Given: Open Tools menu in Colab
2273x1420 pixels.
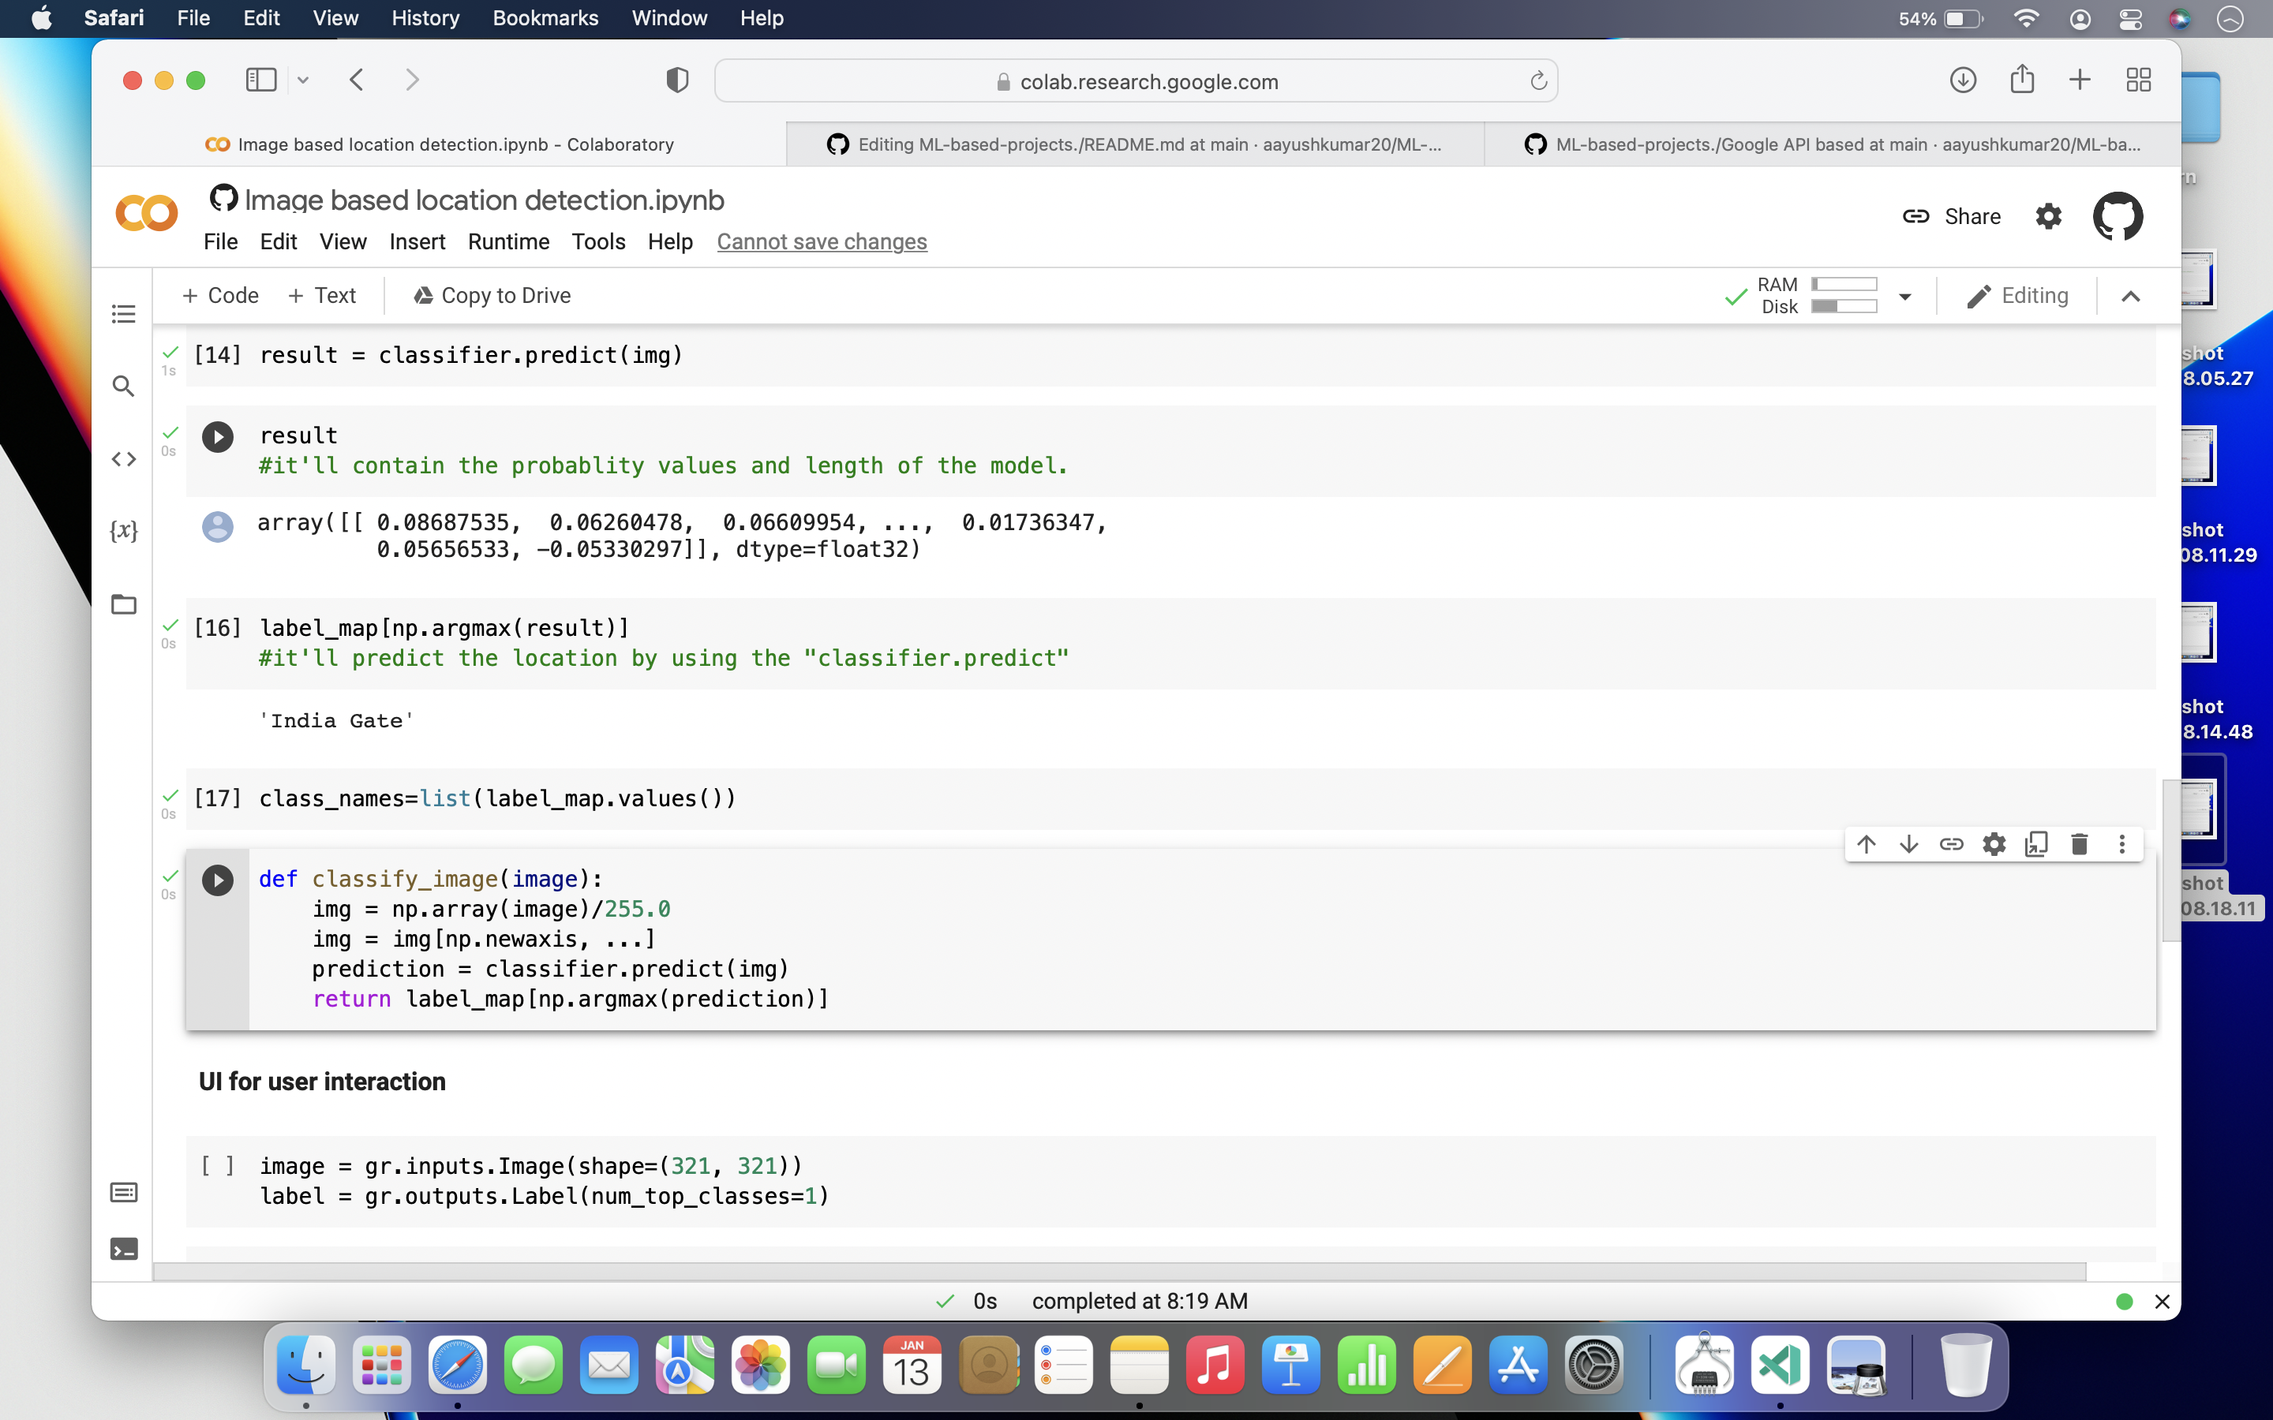Looking at the screenshot, I should coord(598,241).
